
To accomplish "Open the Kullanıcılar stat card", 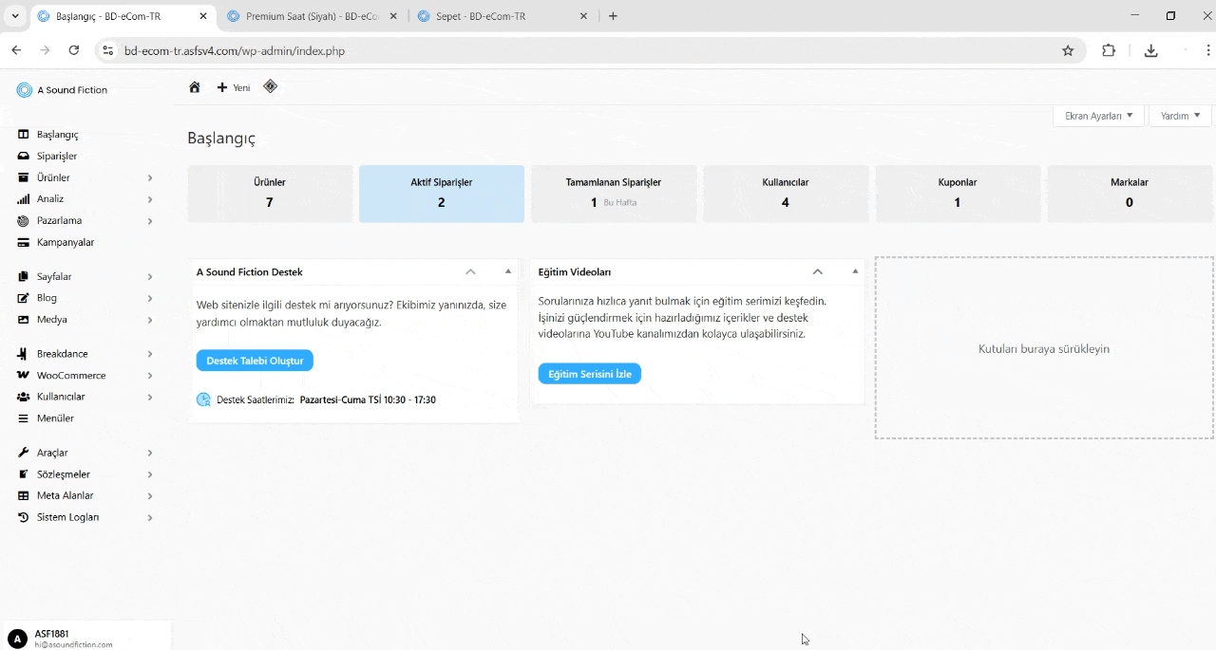I will [786, 194].
